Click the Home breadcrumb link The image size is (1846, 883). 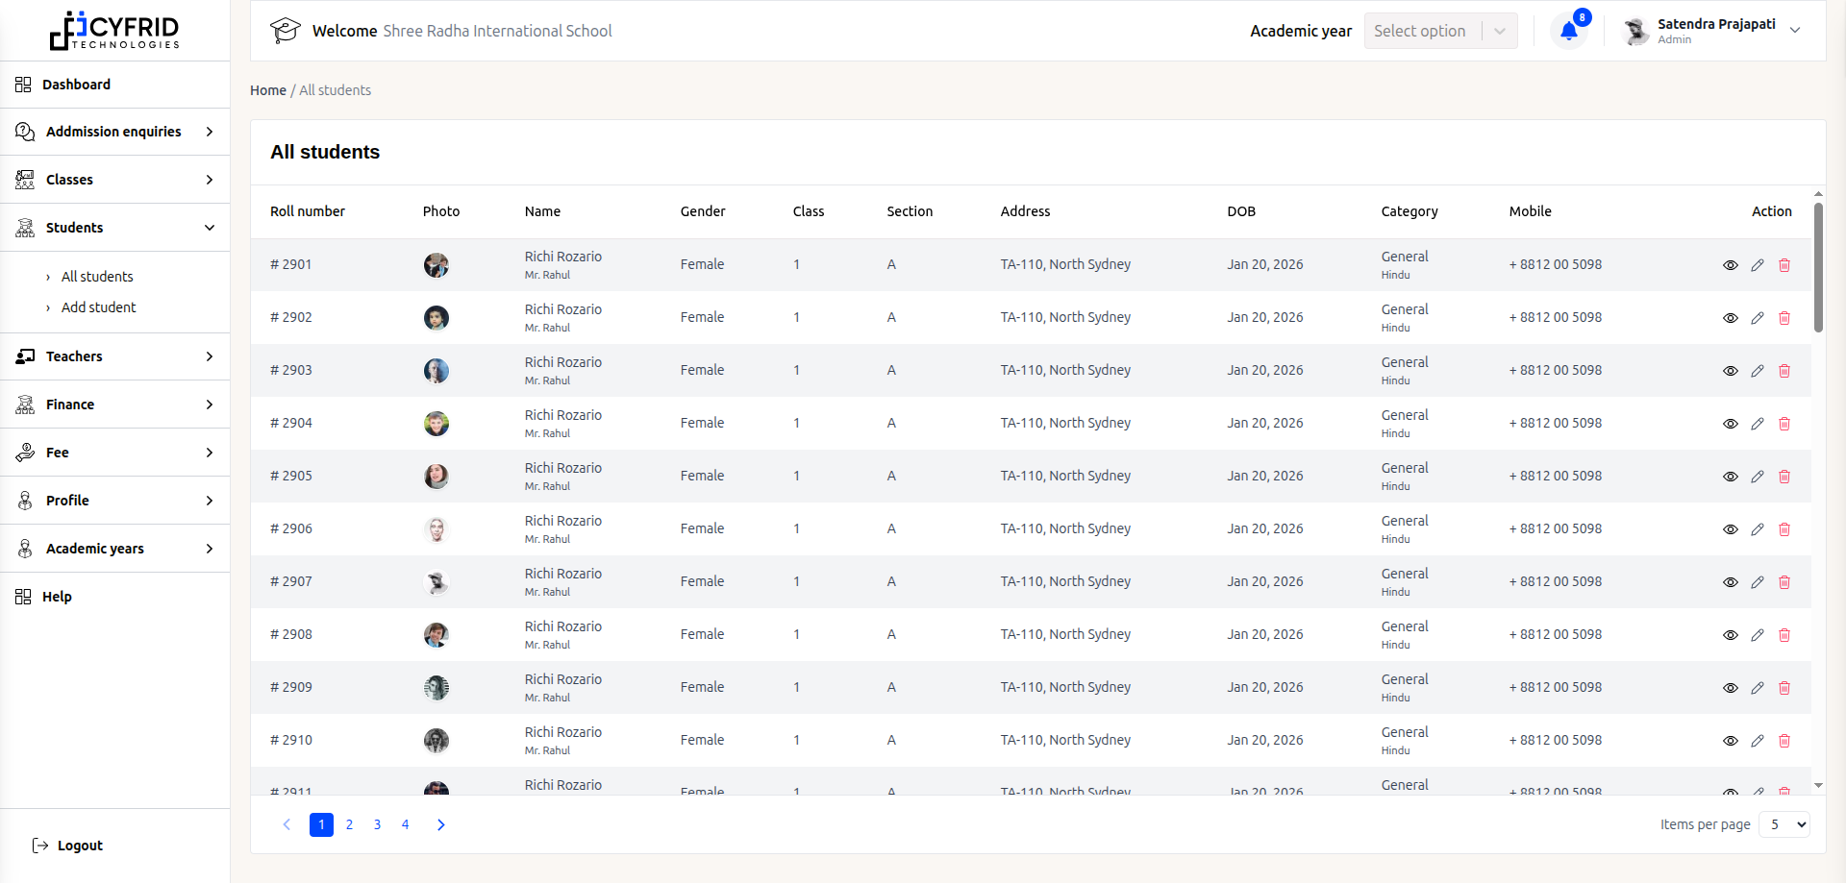tap(268, 90)
